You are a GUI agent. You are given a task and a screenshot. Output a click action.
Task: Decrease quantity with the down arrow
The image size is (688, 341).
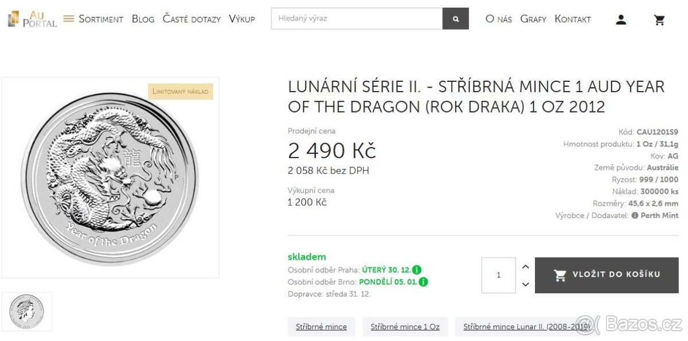(525, 284)
